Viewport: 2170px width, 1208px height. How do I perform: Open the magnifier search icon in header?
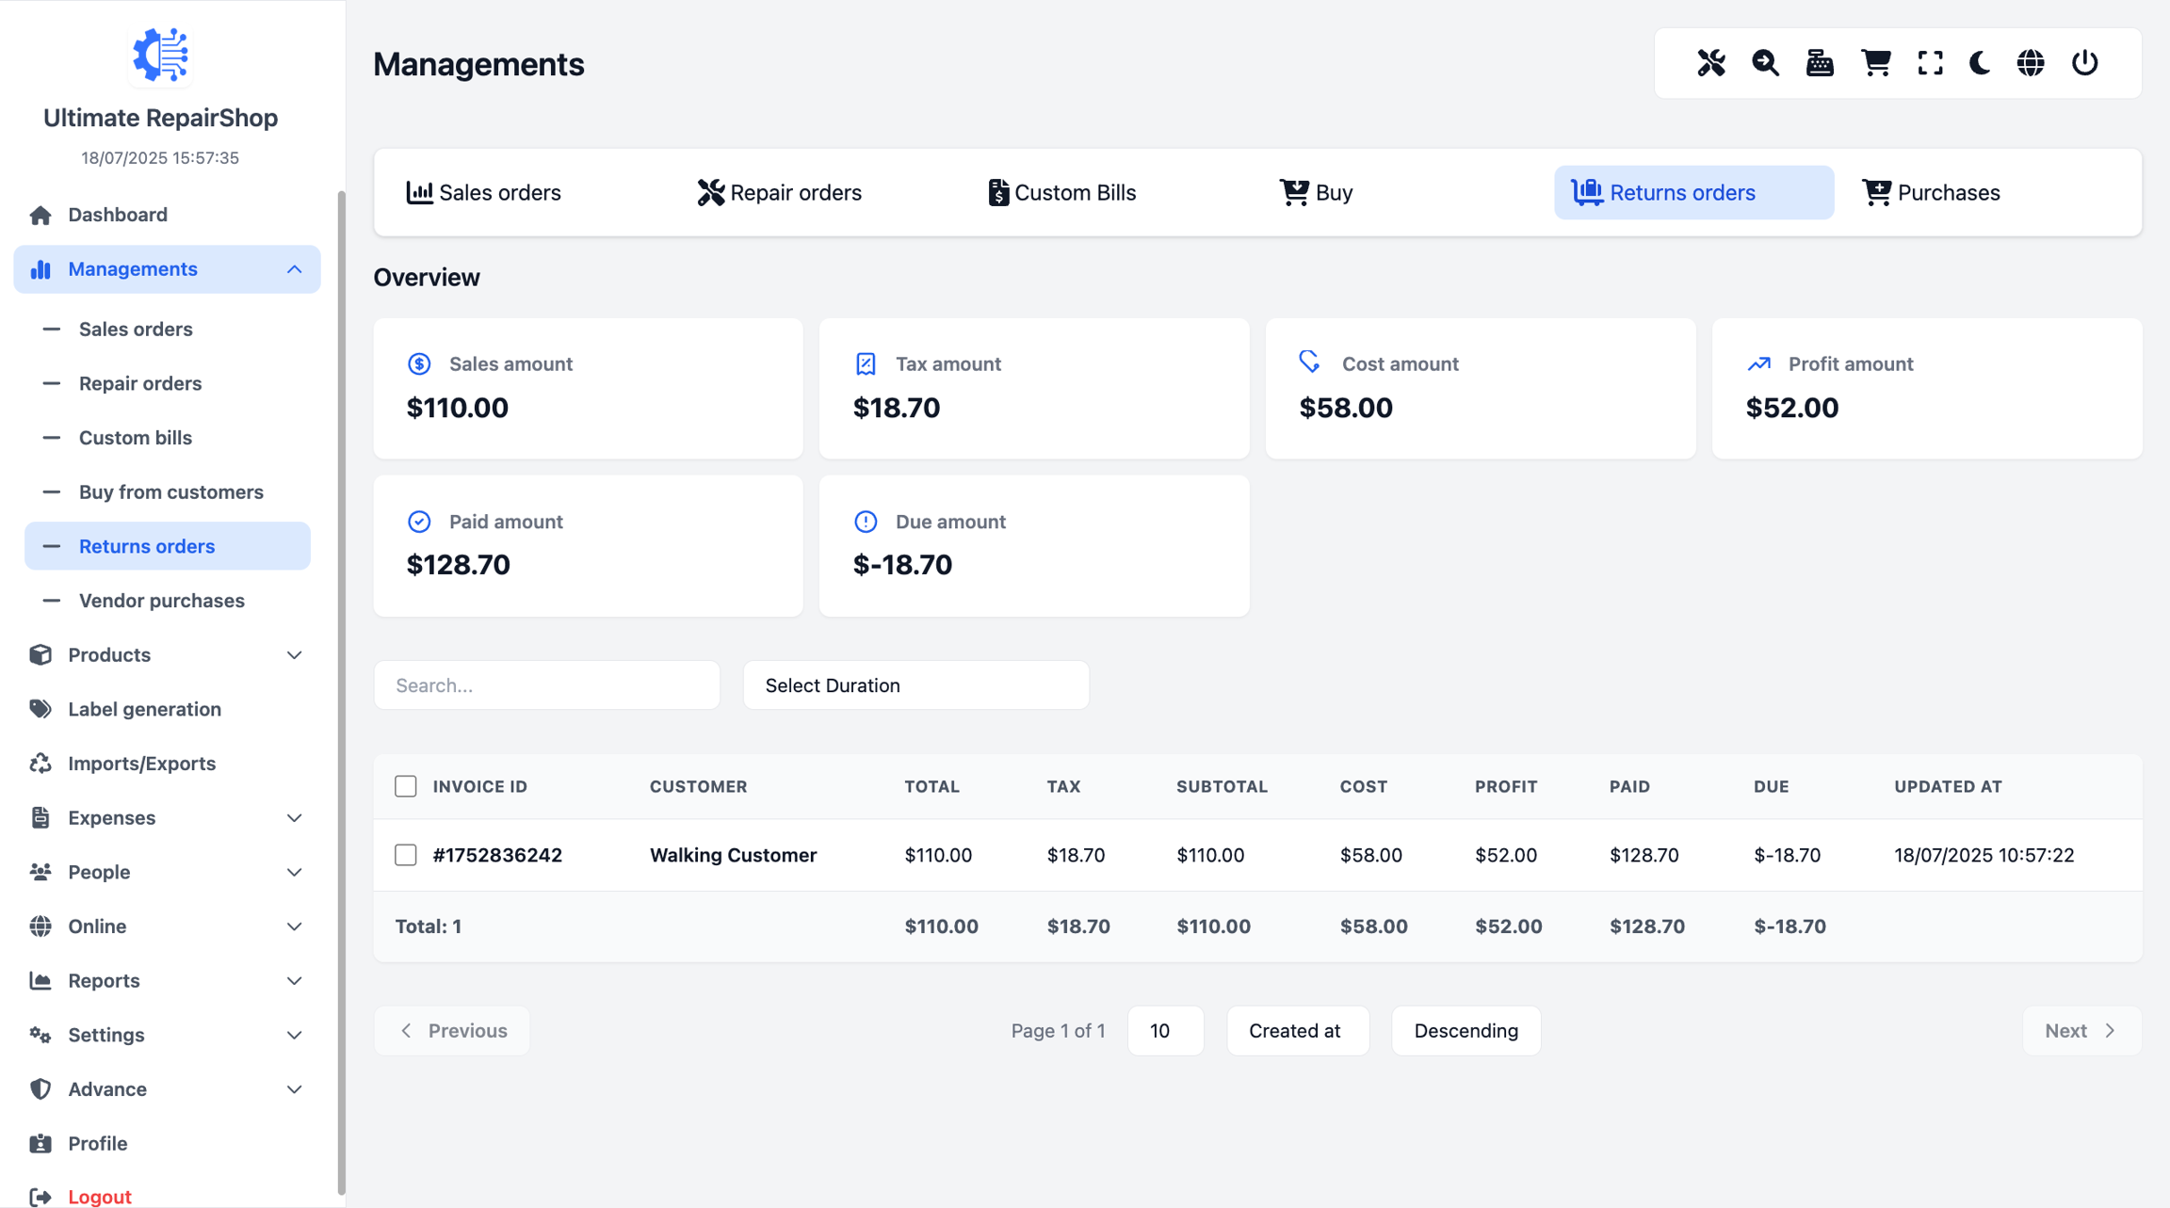point(1765,63)
